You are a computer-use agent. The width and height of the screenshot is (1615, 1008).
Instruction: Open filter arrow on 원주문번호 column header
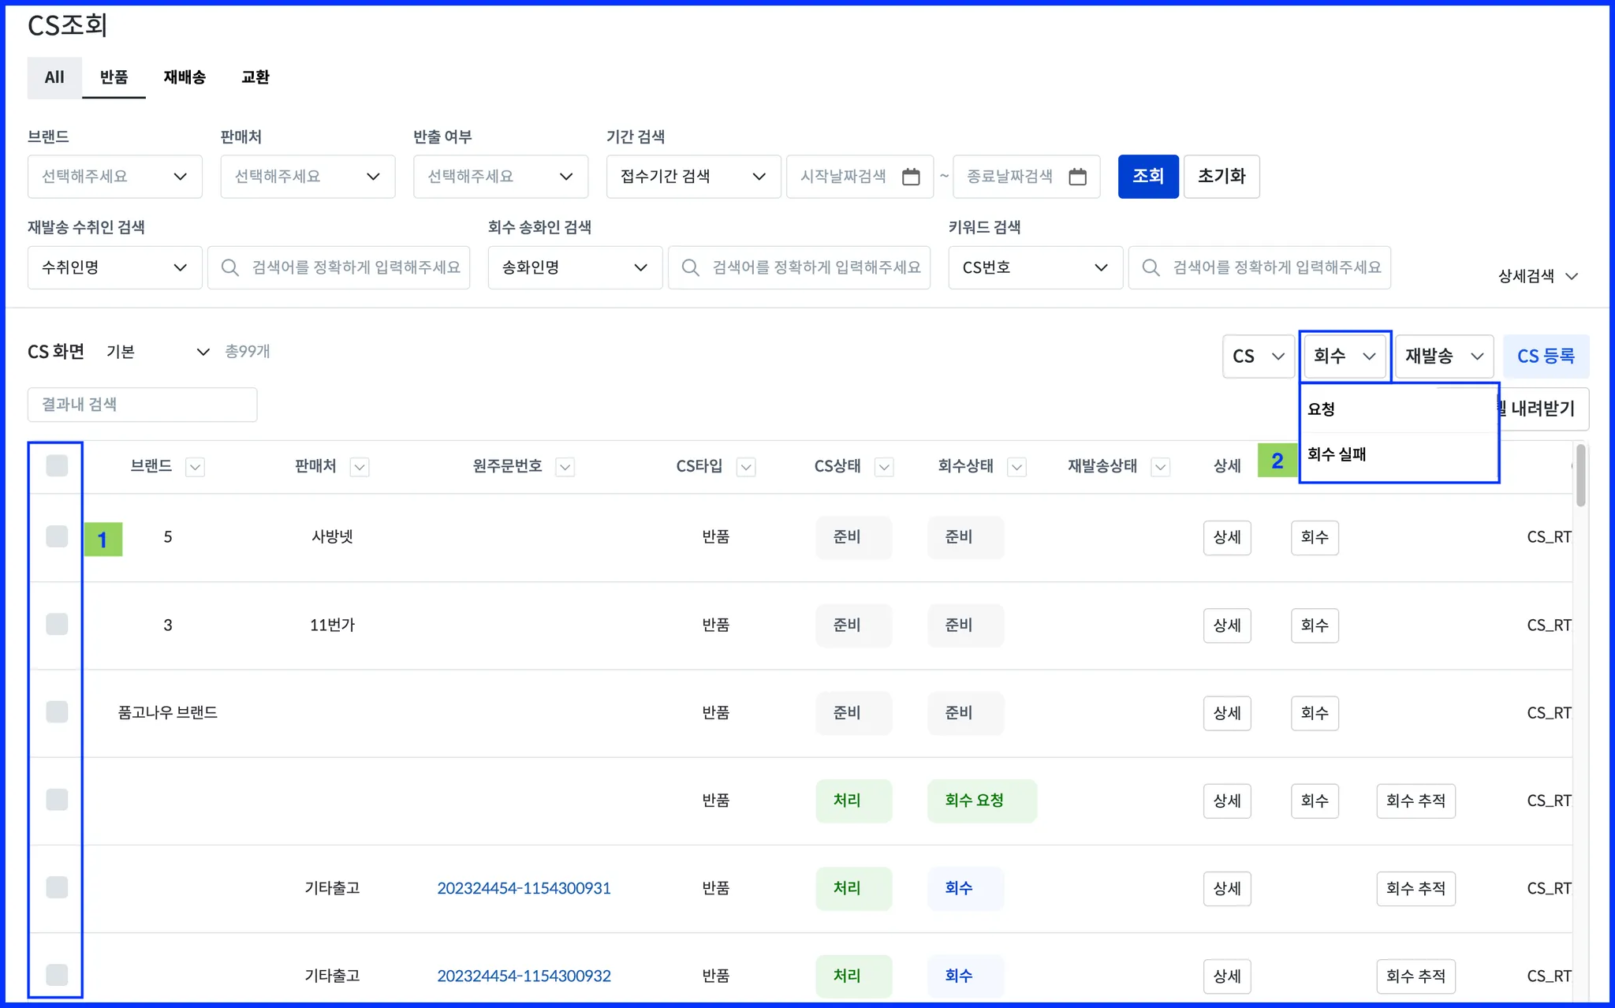(565, 467)
